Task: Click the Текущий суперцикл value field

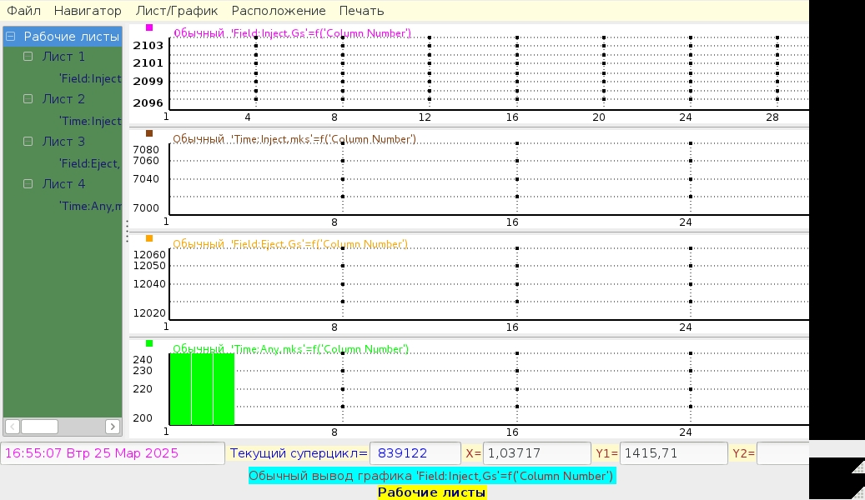Action: click(415, 453)
